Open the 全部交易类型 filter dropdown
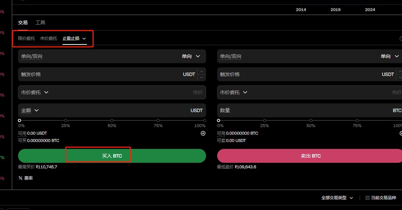 point(351,198)
